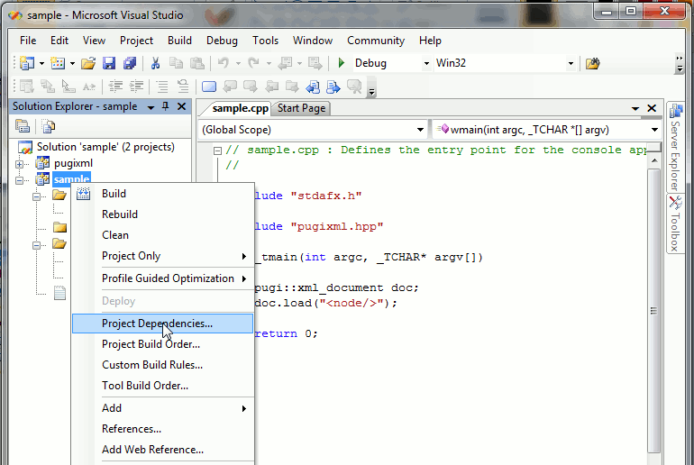Click the Start Debugging green arrow
Screen dimensions: 694x465
[342, 63]
